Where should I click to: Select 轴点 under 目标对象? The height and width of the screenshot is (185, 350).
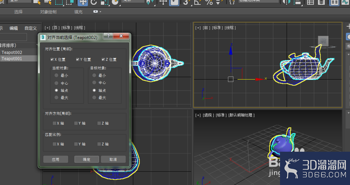point(94,90)
